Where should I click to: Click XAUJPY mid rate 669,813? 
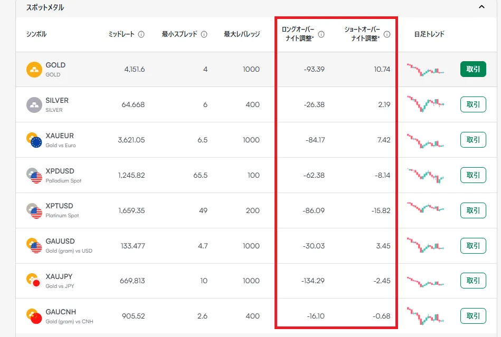133,281
